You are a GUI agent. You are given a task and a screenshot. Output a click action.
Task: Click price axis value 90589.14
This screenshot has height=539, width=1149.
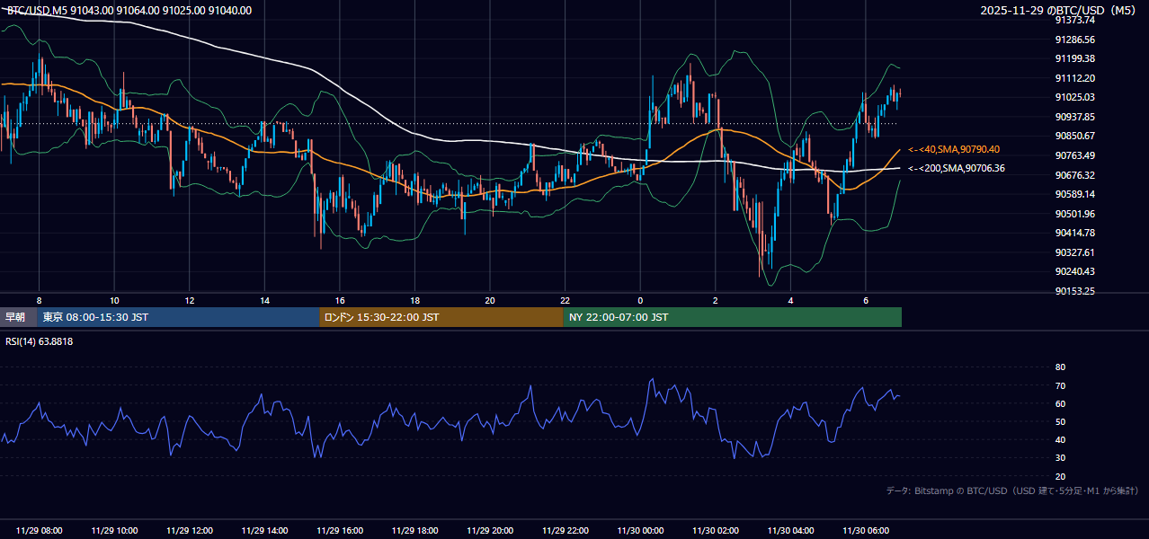[x=1074, y=194]
